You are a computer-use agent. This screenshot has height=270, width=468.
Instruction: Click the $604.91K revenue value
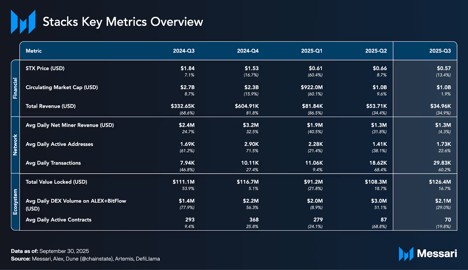(247, 106)
